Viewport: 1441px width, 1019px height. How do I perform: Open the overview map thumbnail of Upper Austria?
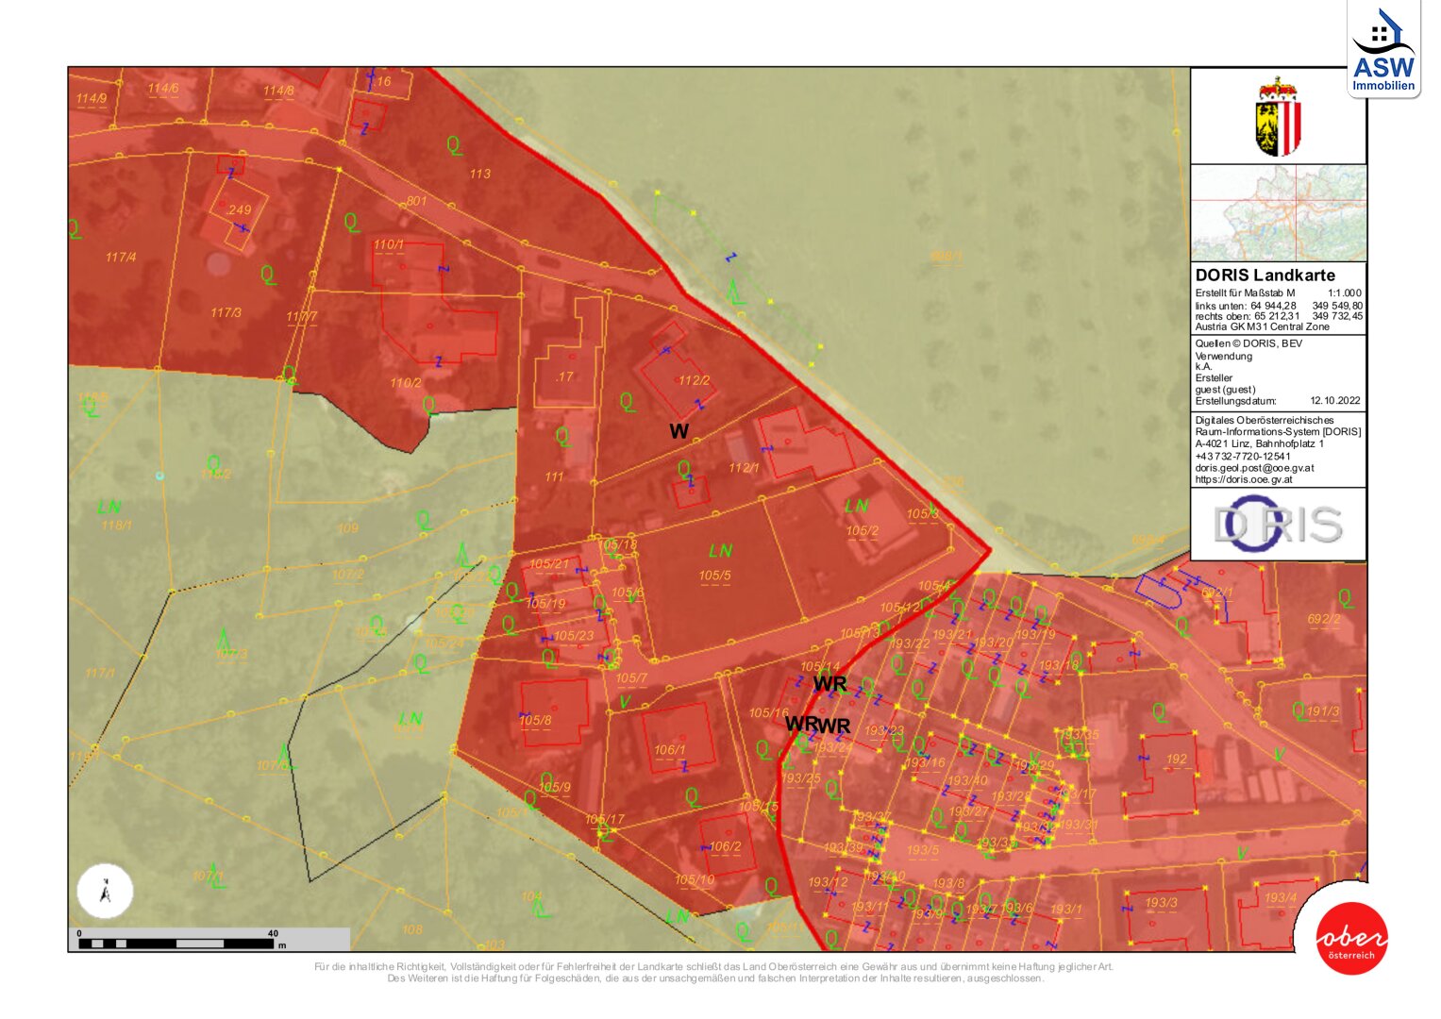click(x=1278, y=213)
